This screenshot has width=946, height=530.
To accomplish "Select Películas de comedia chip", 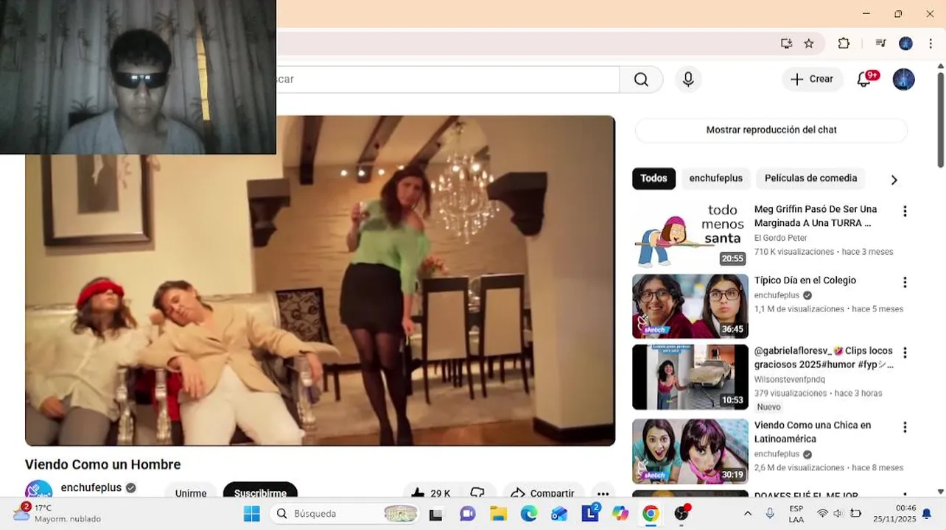I will click(x=810, y=178).
